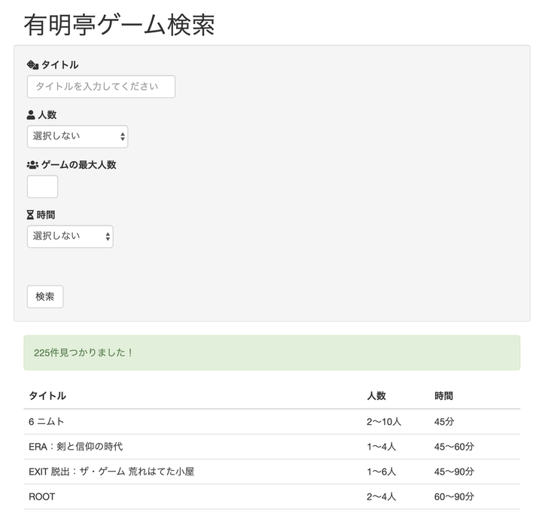Open the 人数 dropdown showing 選択しない
Screen dimensions: 542x513
[x=78, y=136]
